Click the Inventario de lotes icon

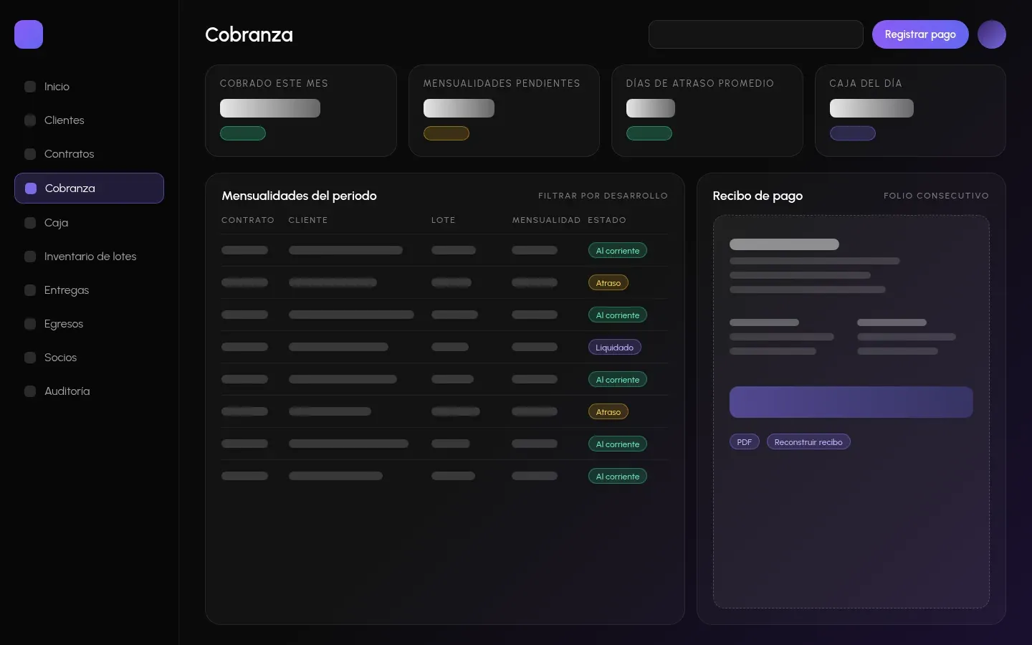point(30,257)
